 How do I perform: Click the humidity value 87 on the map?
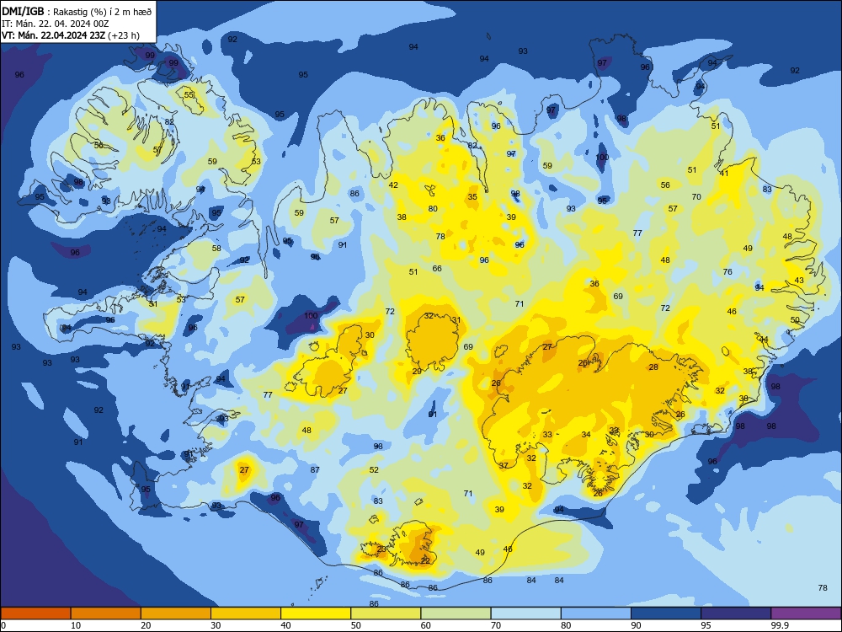[x=315, y=469]
